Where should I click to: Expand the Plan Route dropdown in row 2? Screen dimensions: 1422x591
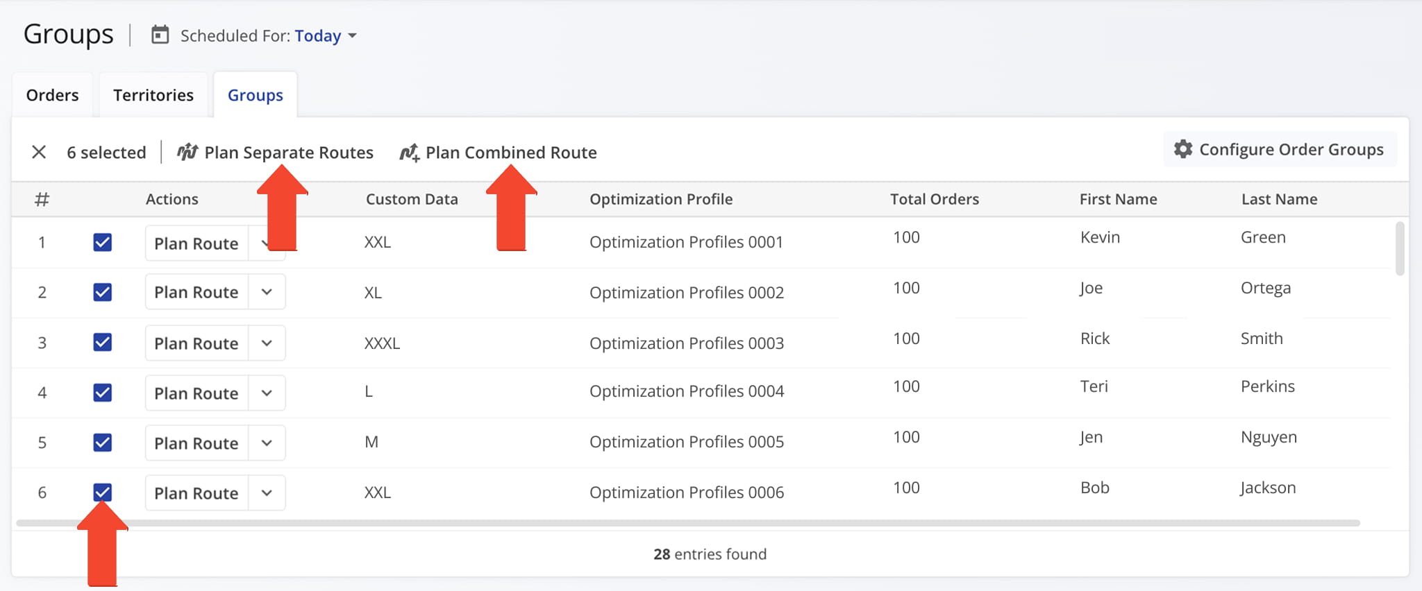tap(267, 292)
